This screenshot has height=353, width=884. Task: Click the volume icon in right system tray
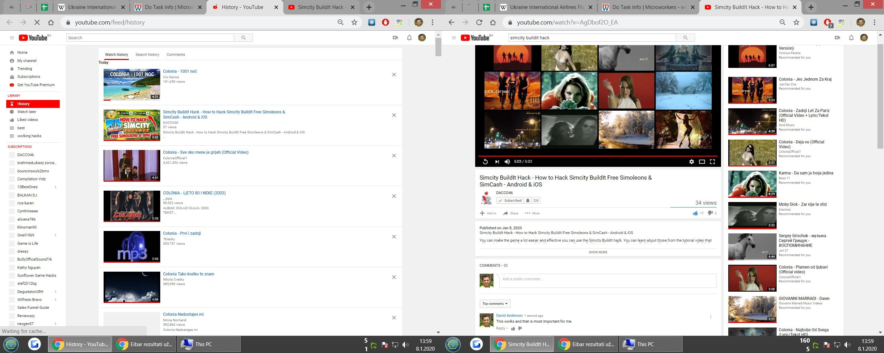pyautogui.click(x=847, y=344)
